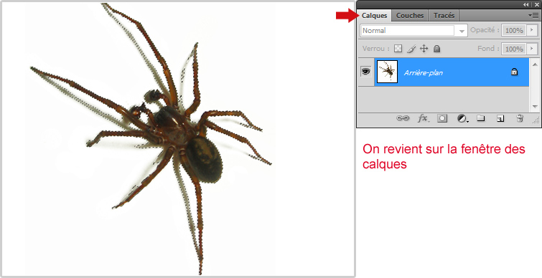Create a new layer group folder
The image size is (542, 278).
(x=480, y=119)
